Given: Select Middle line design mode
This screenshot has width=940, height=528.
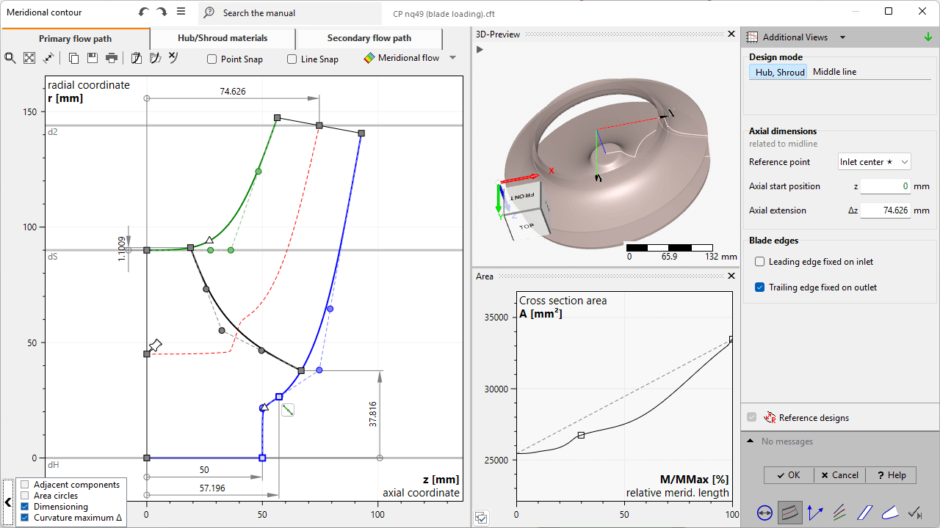Looking at the screenshot, I should point(834,72).
